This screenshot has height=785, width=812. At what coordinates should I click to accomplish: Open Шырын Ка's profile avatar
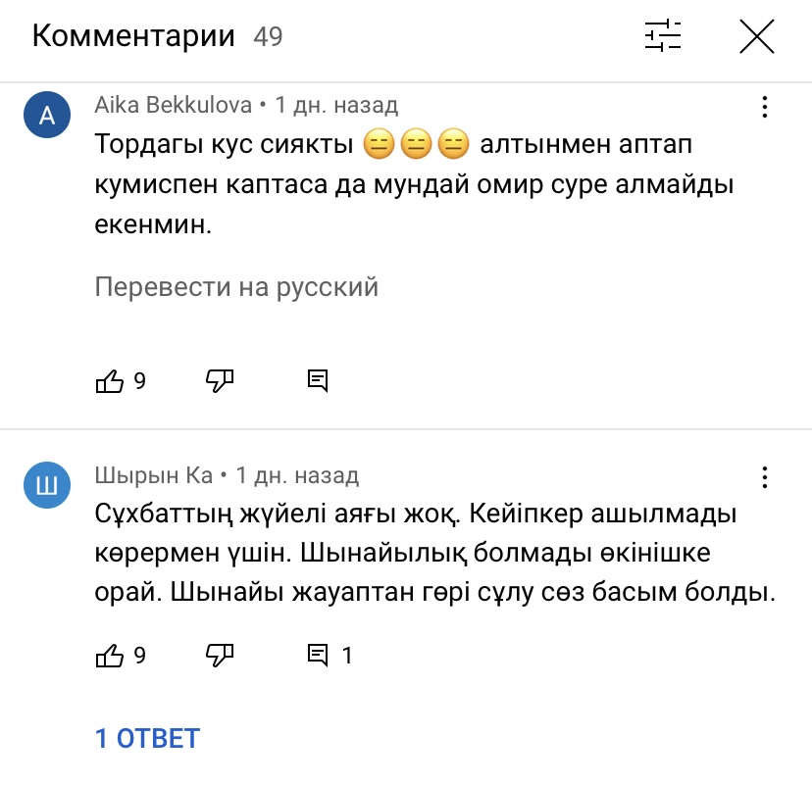click(x=46, y=488)
